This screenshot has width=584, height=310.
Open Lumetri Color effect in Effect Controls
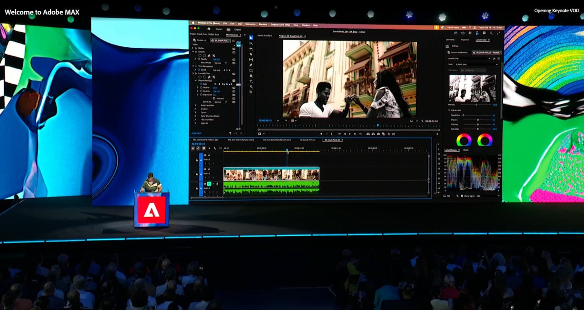click(x=204, y=73)
